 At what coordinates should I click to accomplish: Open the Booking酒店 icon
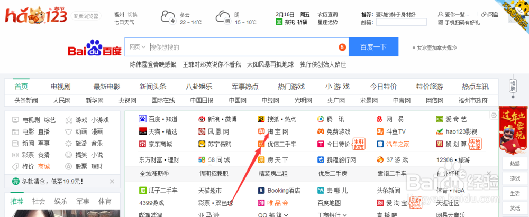pyautogui.click(x=261, y=191)
